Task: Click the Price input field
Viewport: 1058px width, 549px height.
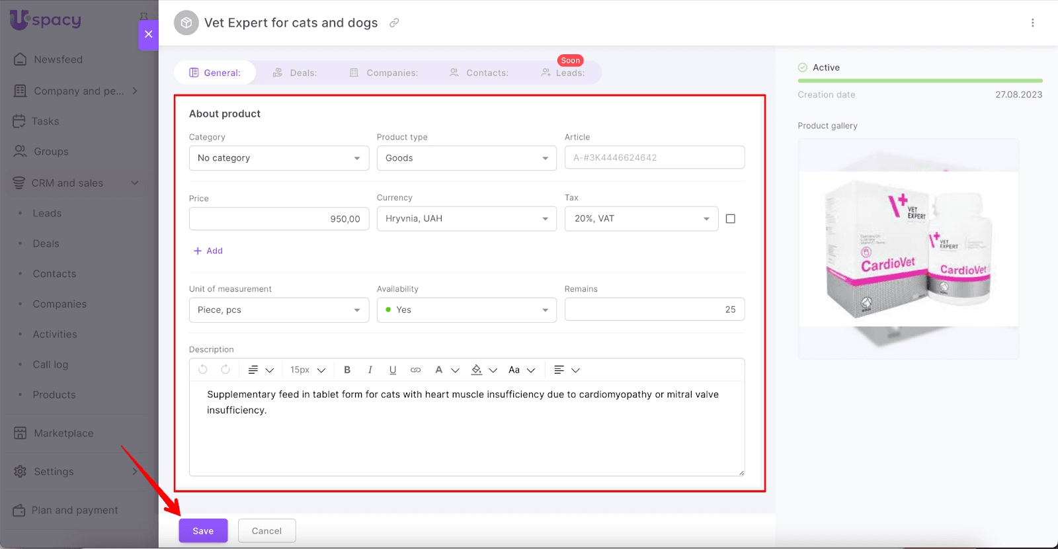Action: click(x=278, y=219)
